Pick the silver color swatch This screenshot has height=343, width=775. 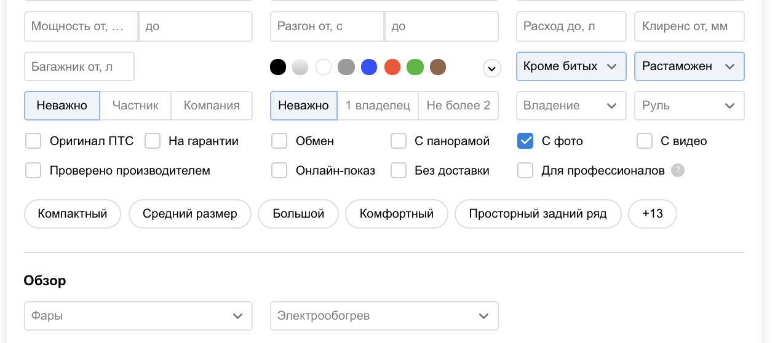(300, 67)
